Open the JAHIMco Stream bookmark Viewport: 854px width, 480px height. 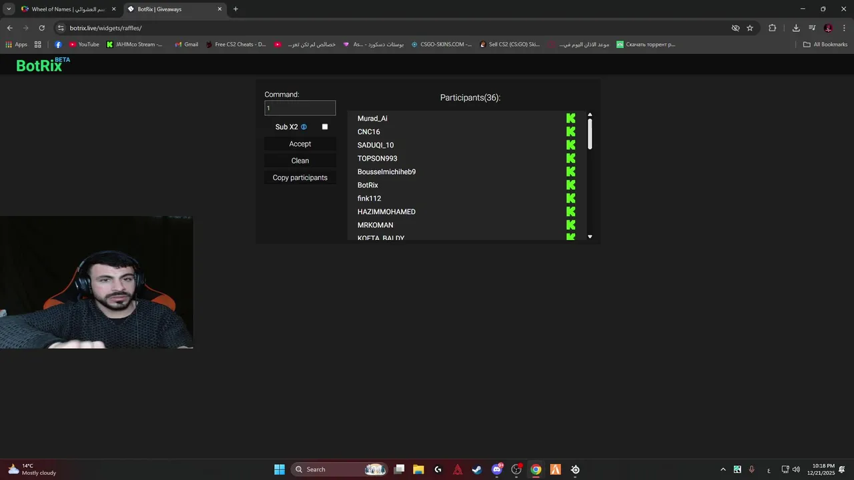pyautogui.click(x=134, y=45)
